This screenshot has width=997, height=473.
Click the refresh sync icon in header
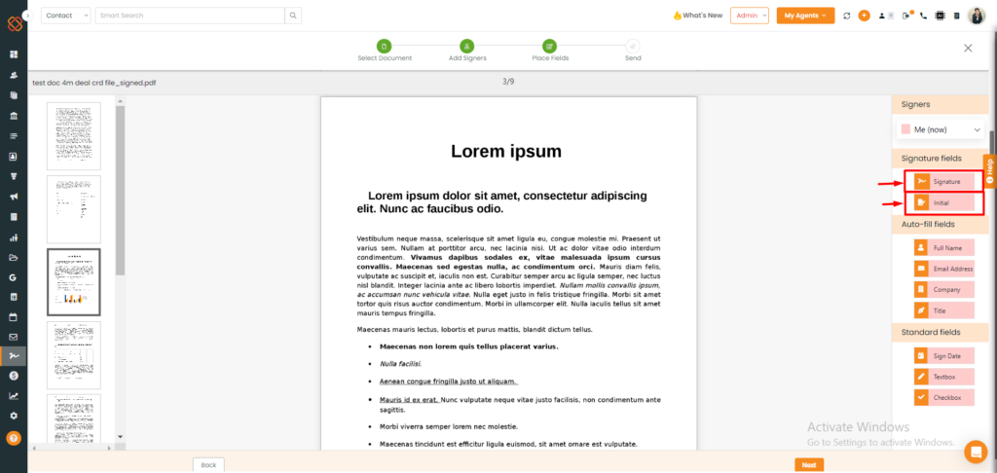[x=846, y=16]
